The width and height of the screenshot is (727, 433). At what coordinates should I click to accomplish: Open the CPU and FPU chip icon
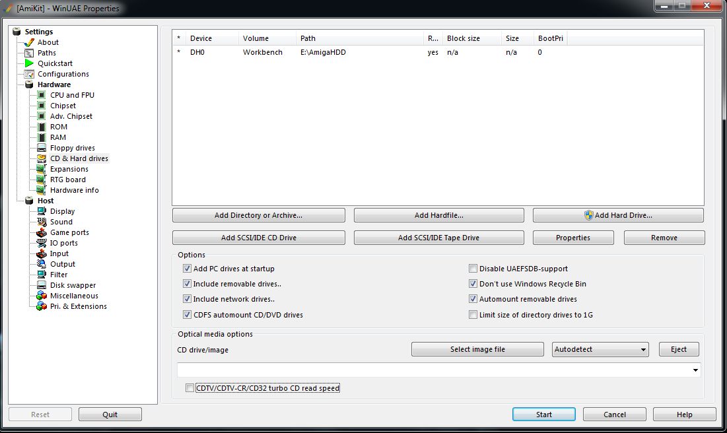click(42, 95)
